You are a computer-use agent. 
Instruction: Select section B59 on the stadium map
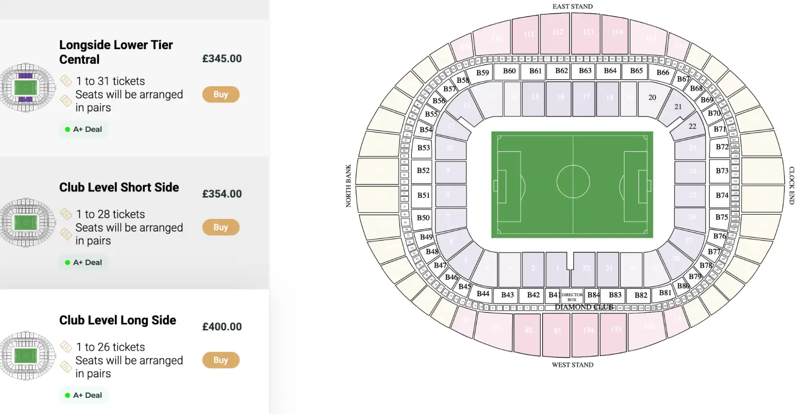pos(482,73)
